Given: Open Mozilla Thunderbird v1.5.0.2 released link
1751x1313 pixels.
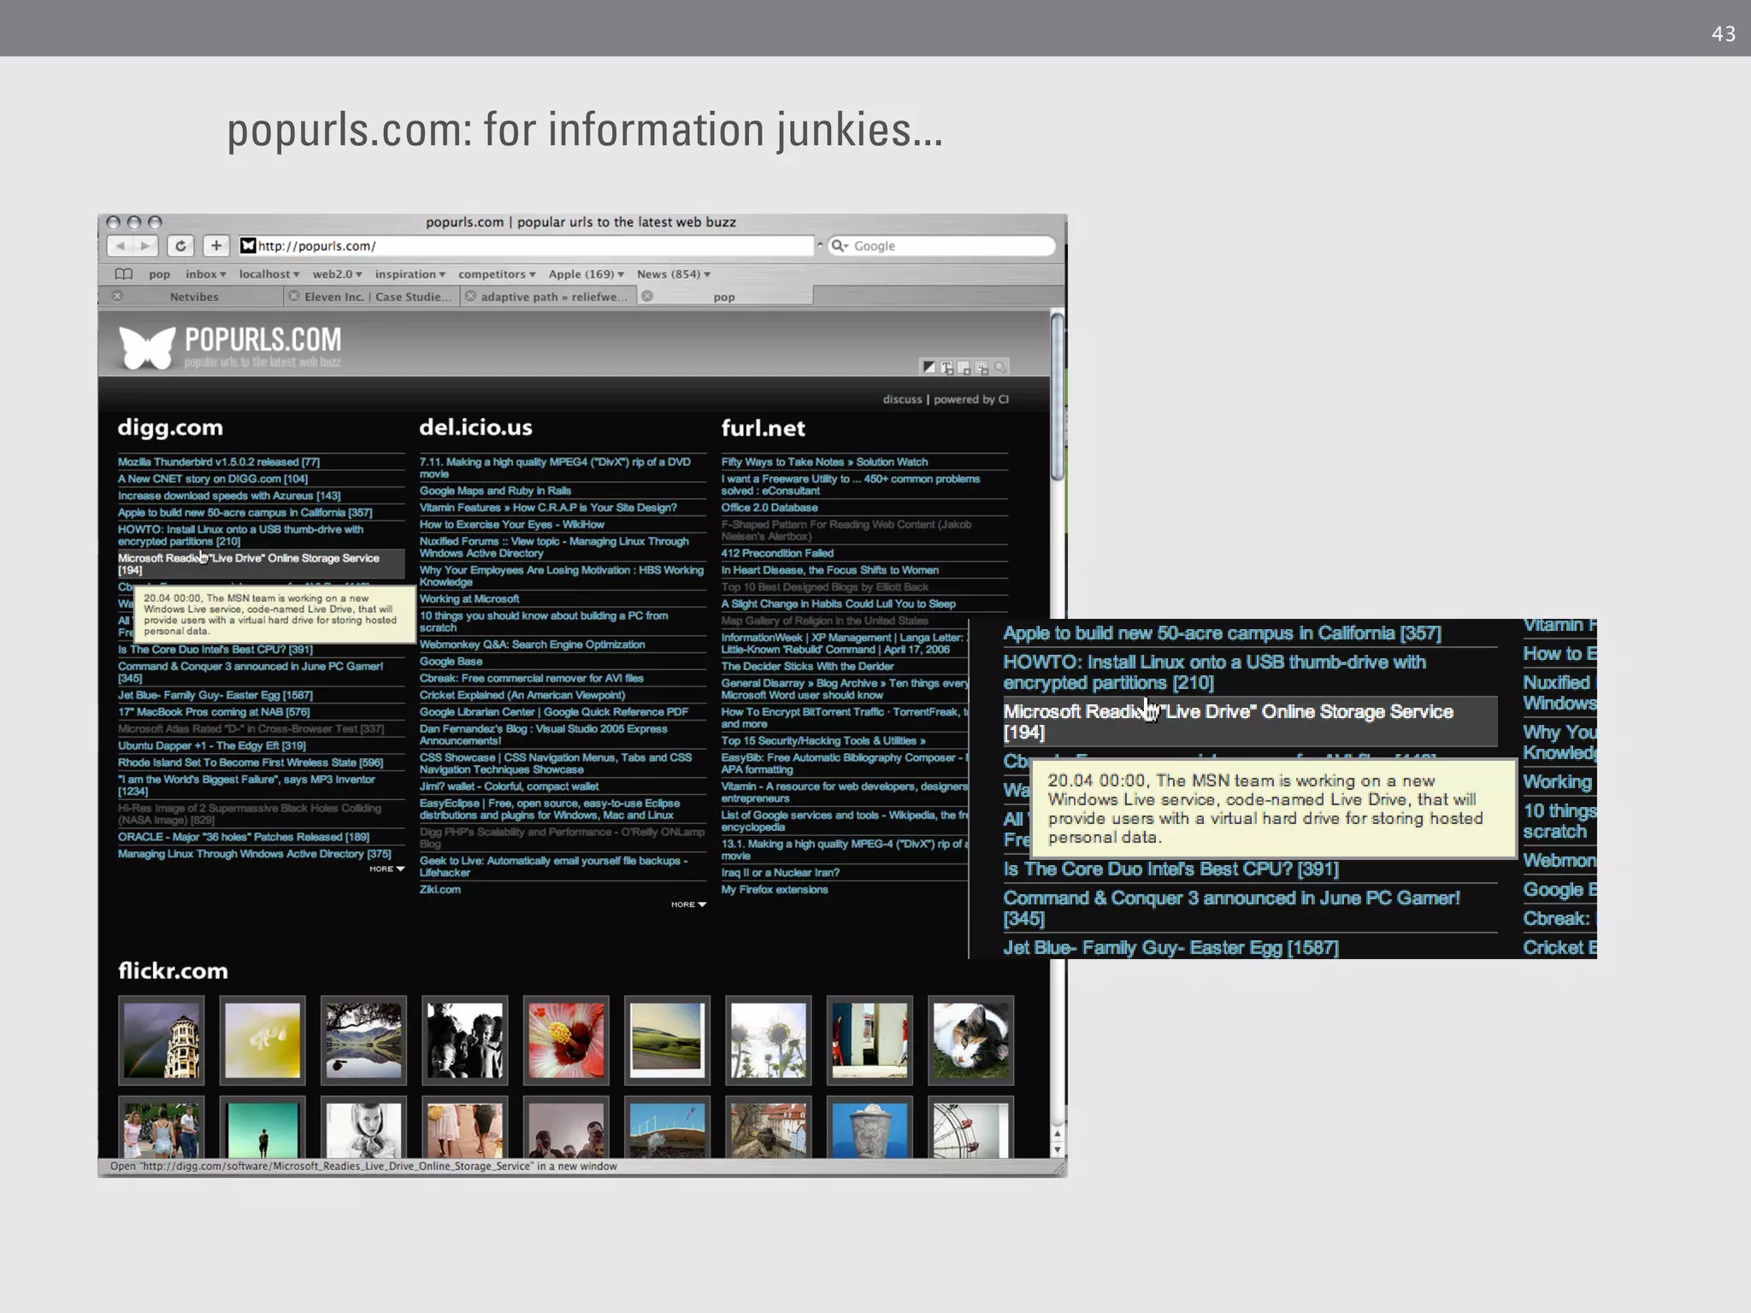Looking at the screenshot, I should pos(219,462).
